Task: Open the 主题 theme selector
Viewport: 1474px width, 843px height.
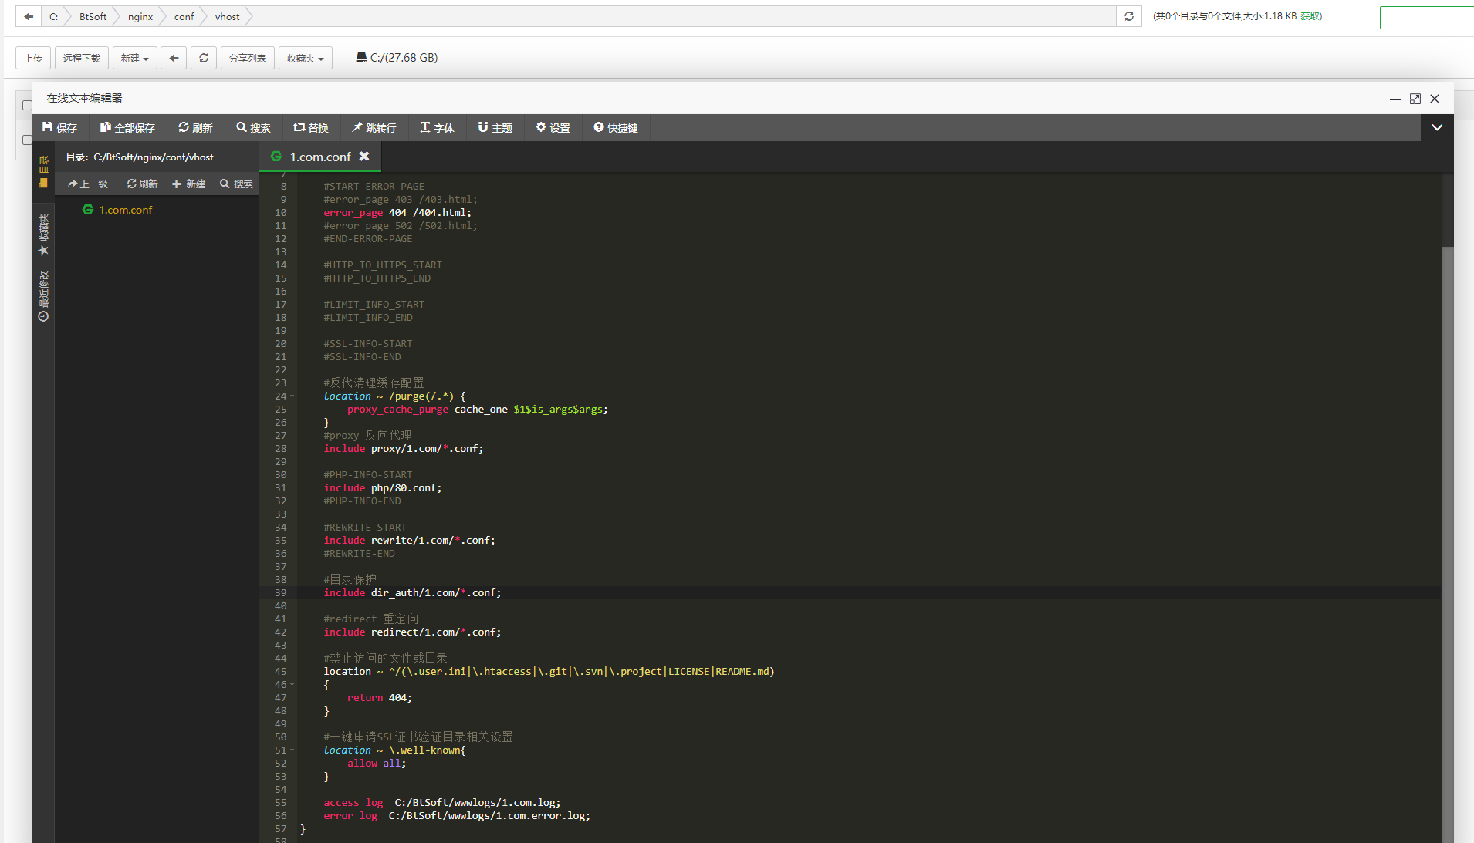Action: point(495,128)
